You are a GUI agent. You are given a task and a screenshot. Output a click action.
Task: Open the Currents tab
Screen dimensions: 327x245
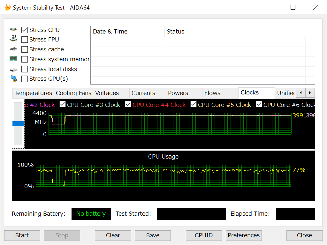148,93
